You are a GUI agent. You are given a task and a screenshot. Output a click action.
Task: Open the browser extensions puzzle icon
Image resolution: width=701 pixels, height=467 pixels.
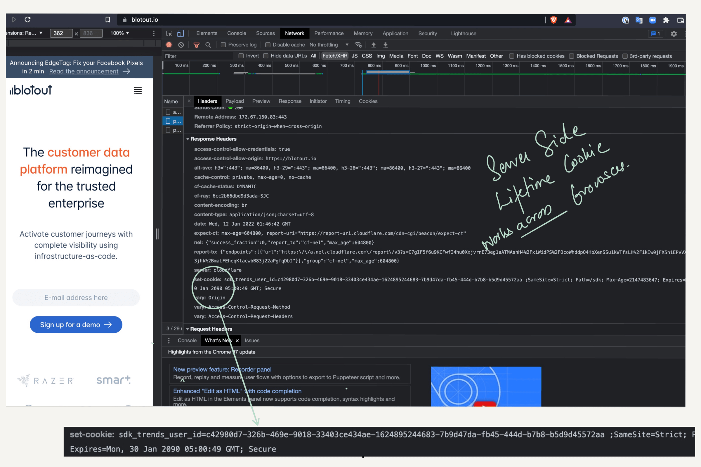tap(666, 20)
